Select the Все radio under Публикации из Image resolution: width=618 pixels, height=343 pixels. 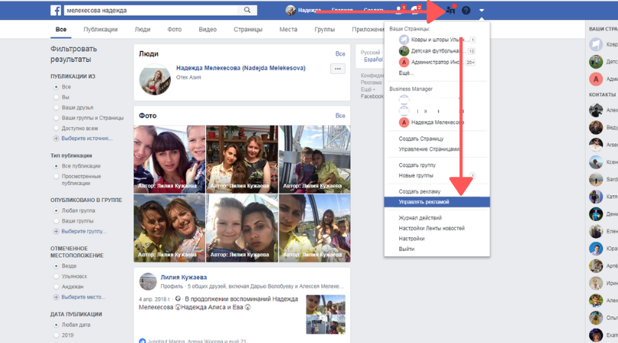(x=56, y=87)
